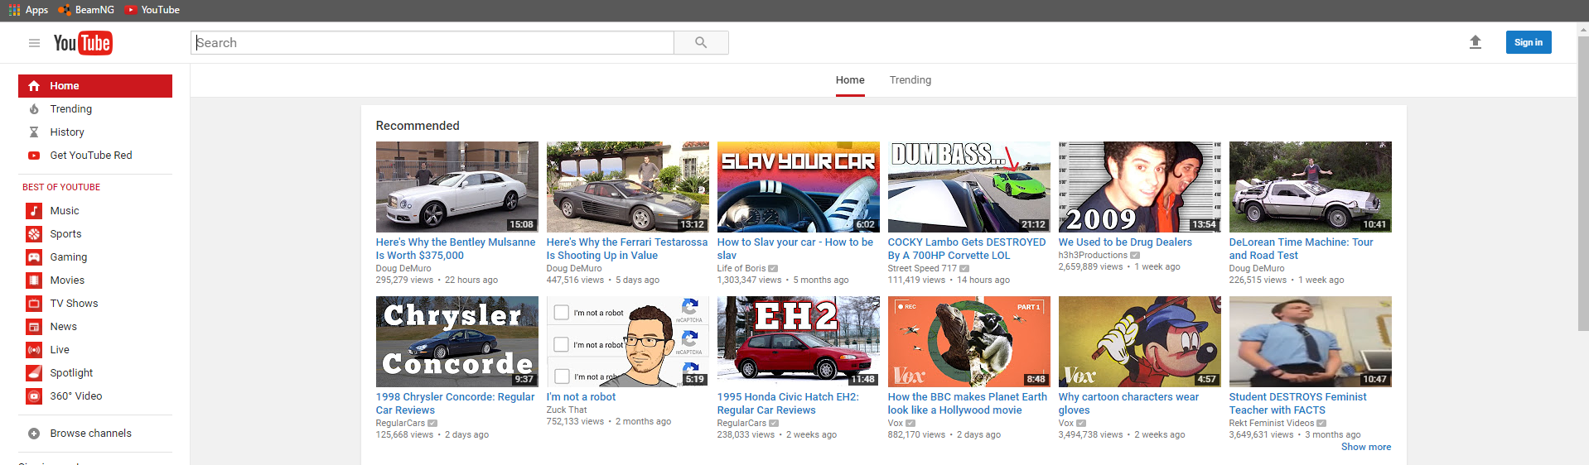This screenshot has width=1589, height=465.
Task: Click the Movies film icon
Action: click(x=34, y=280)
